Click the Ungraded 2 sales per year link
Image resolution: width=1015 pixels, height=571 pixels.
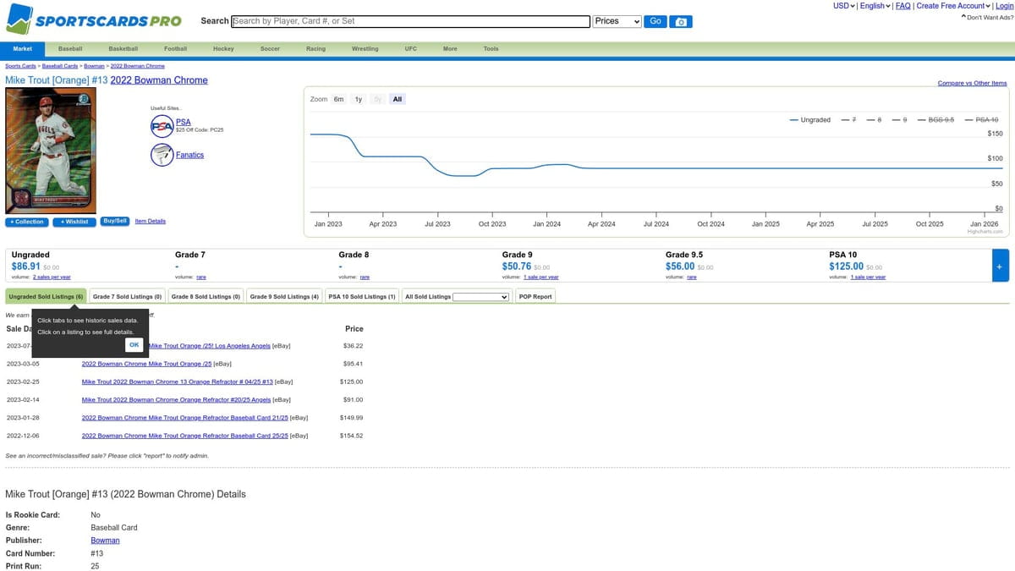click(52, 277)
